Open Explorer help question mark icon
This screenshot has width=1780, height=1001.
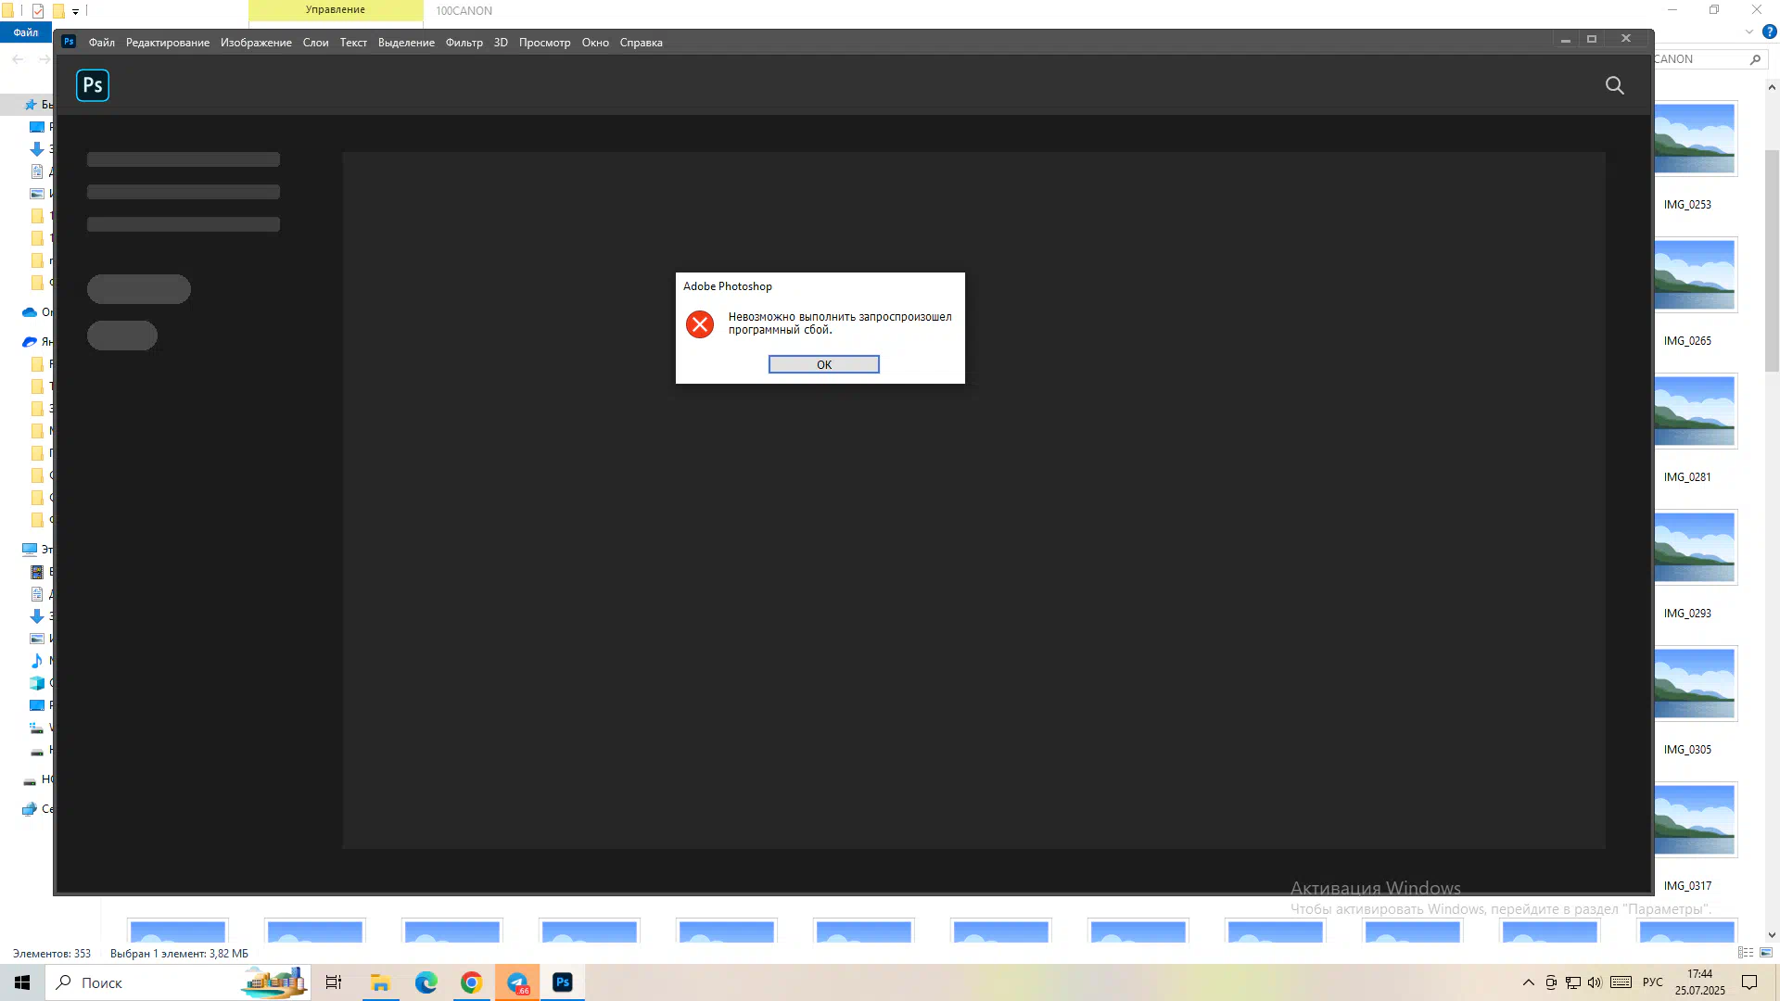[1769, 32]
